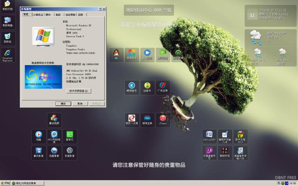This screenshot has height=186, width=298.
Task: Launch the Baofeng Yingyin media player icon
Action: coord(39,151)
